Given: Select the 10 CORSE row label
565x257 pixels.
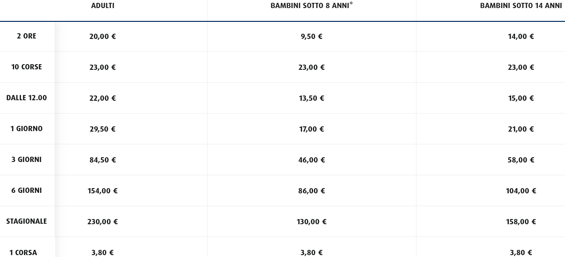Looking at the screenshot, I should (27, 67).
